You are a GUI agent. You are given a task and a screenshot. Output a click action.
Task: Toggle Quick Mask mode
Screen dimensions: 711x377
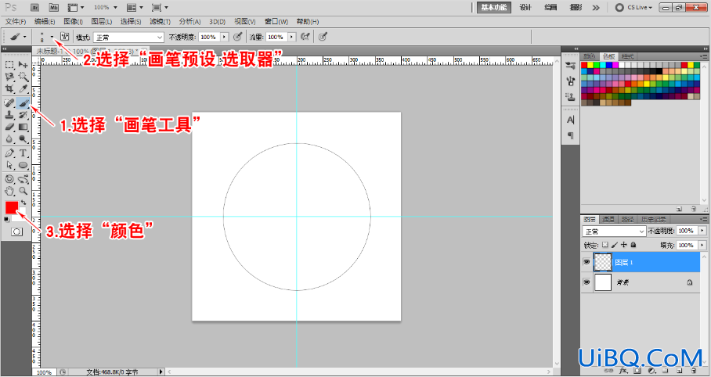coord(16,232)
